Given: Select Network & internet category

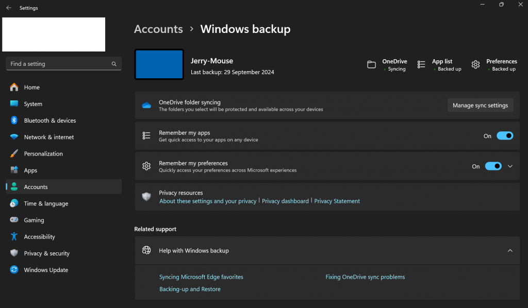Looking at the screenshot, I should point(63,137).
